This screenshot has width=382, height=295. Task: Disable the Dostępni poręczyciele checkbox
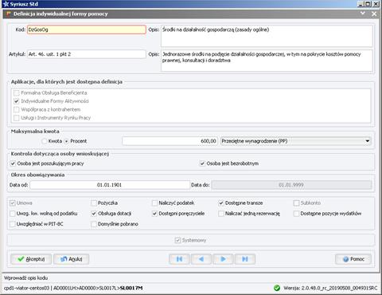click(154, 214)
